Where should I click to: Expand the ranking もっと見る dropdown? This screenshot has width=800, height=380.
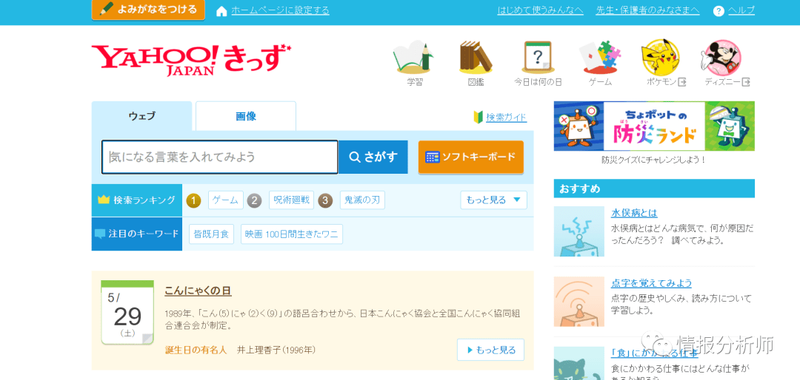click(x=493, y=200)
